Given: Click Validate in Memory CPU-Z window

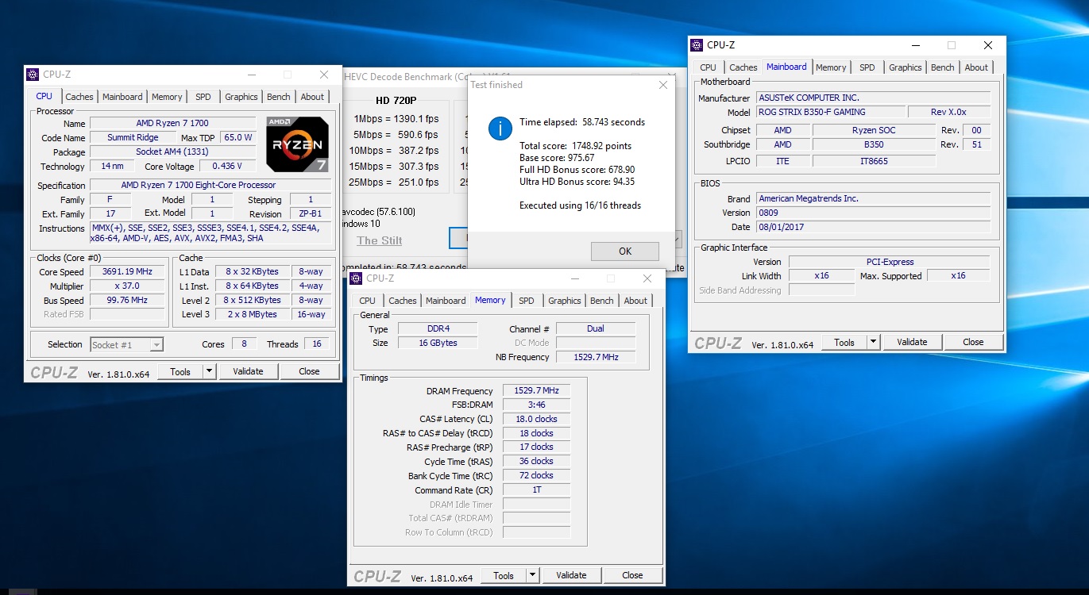Looking at the screenshot, I should pyautogui.click(x=571, y=575).
